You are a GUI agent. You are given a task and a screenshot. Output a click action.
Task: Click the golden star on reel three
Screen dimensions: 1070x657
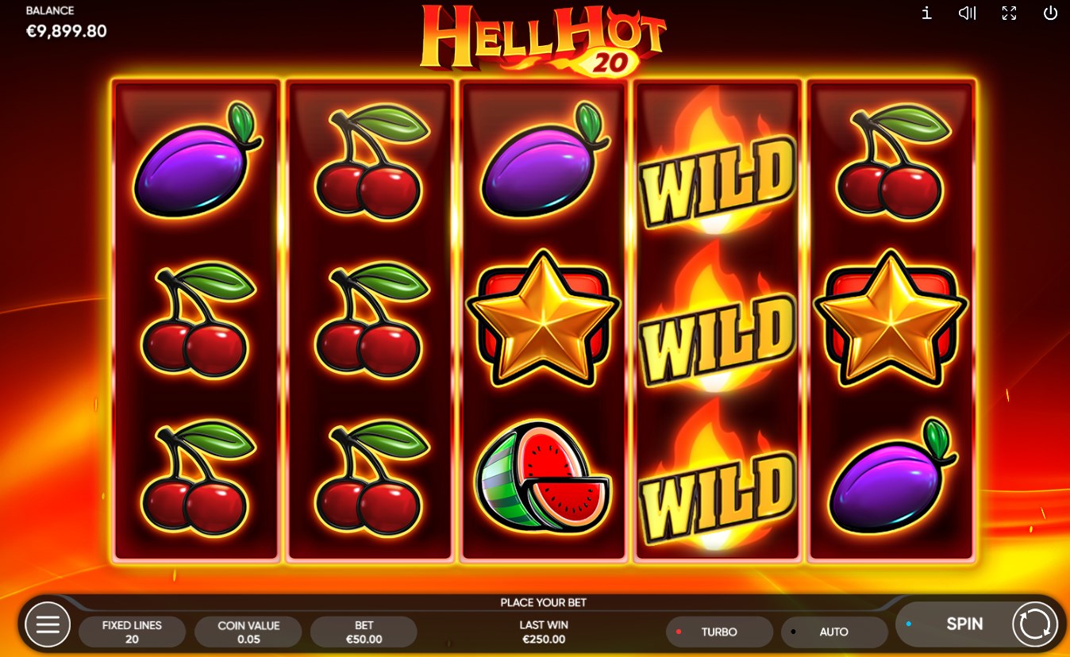[x=542, y=318]
